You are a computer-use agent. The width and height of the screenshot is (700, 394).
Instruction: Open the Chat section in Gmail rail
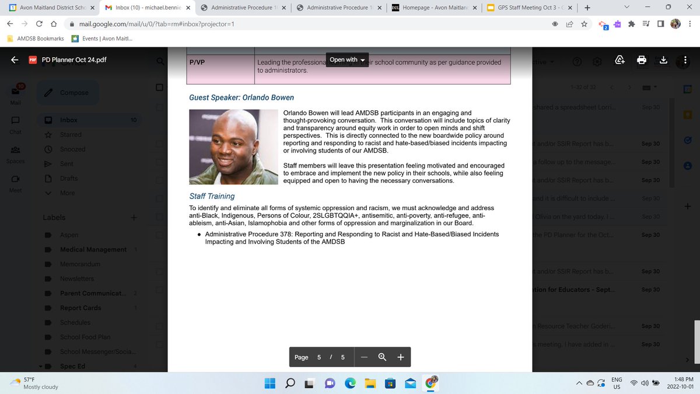point(16,124)
